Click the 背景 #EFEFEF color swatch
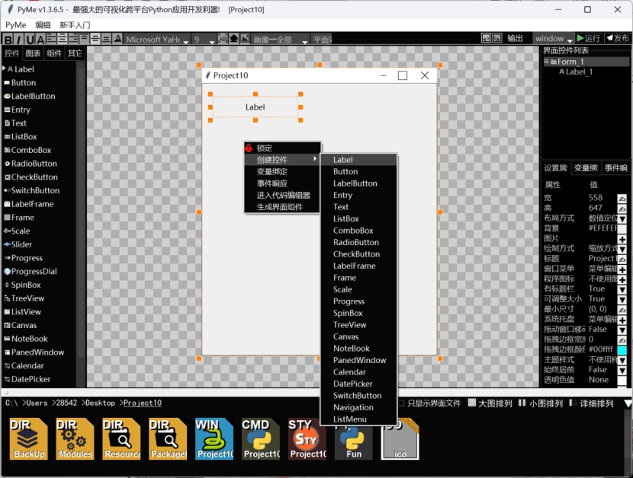The width and height of the screenshot is (633, 478). tap(622, 229)
